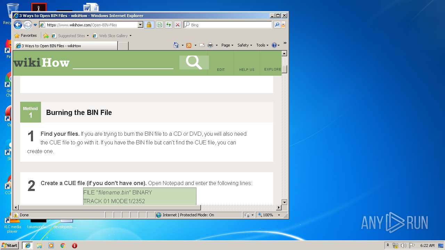Image resolution: width=445 pixels, height=250 pixels.
Task: Click the 100% zoom level button
Action: click(266, 215)
